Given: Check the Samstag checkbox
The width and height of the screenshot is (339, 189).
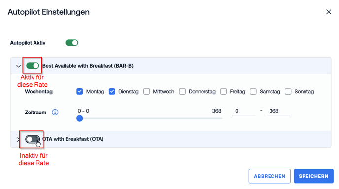Looking at the screenshot, I should coord(253,92).
